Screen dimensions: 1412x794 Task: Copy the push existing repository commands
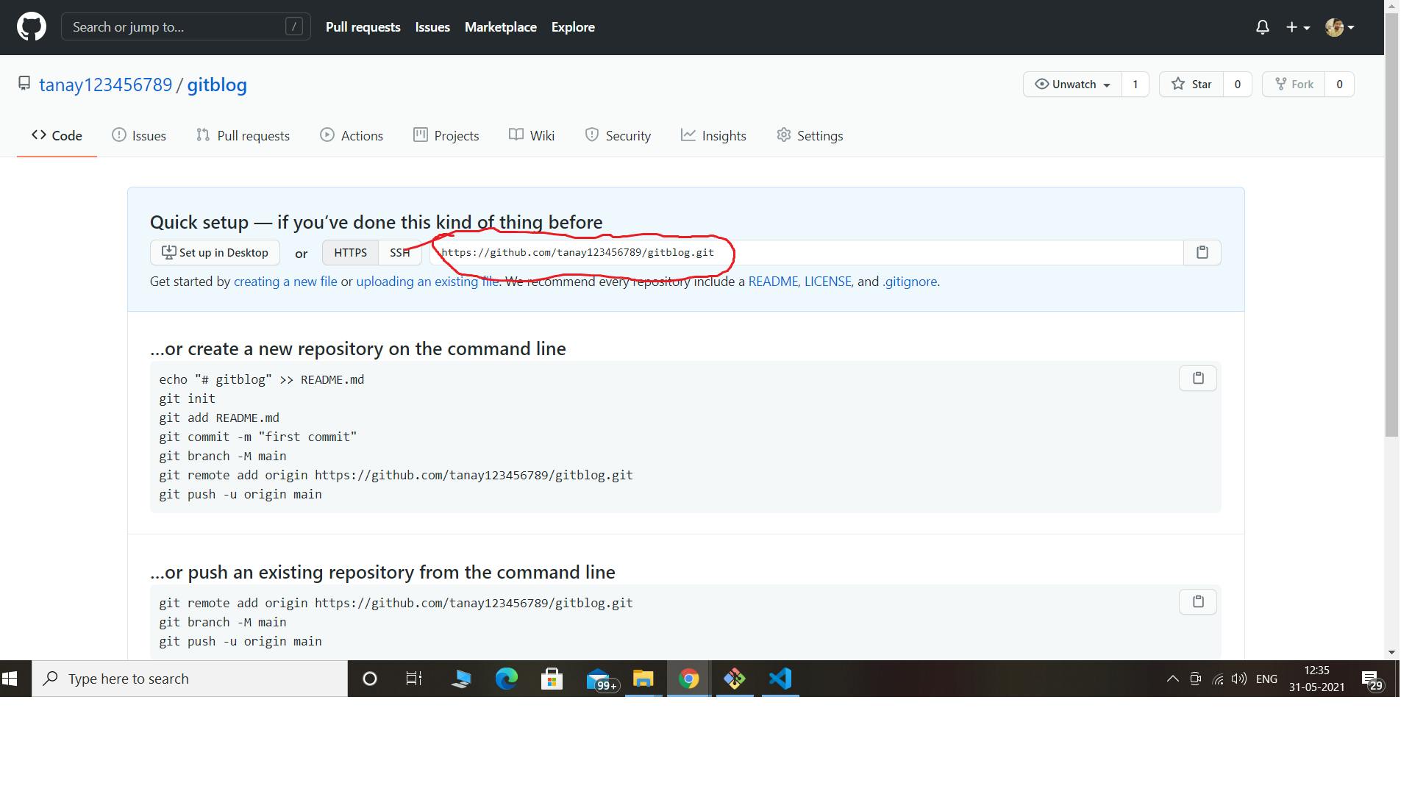tap(1198, 601)
